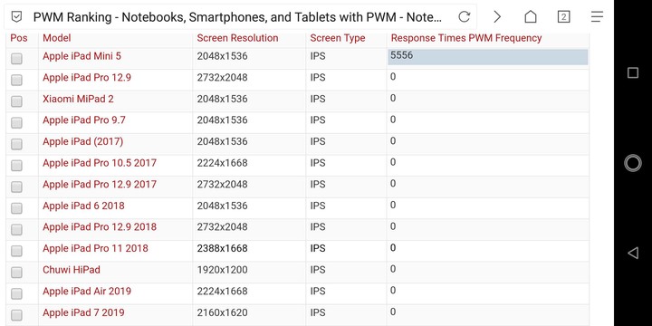Open the browser hamburger menu
The width and height of the screenshot is (652, 326).
(x=597, y=17)
